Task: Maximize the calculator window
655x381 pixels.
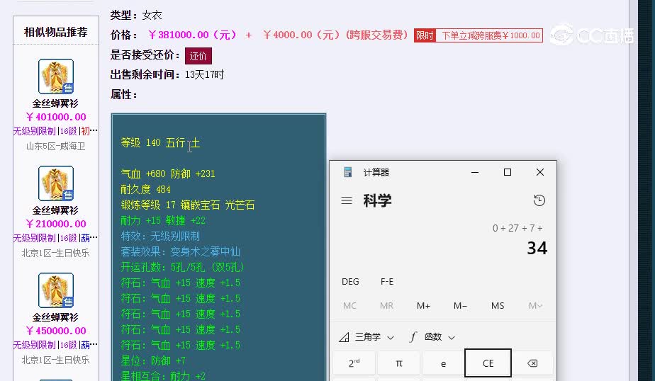Action: pos(507,172)
